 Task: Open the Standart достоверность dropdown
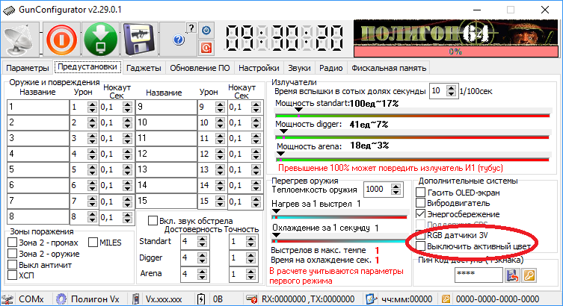tap(193, 241)
